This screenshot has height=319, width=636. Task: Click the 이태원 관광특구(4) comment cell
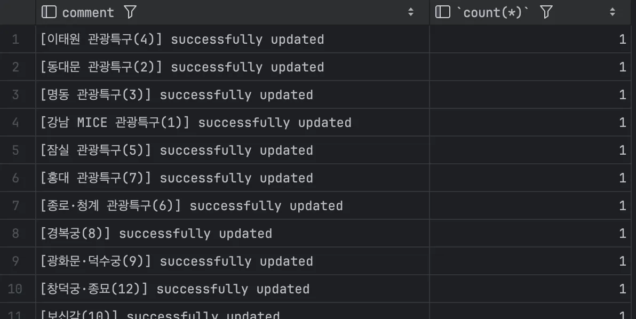233,39
